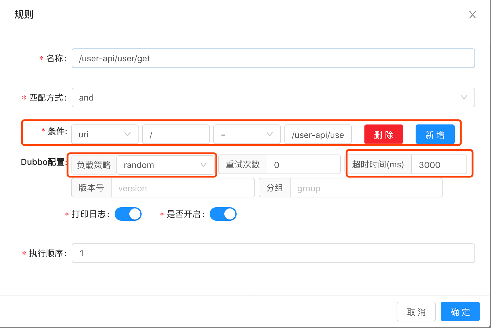This screenshot has height=328, width=491.
Task: Click the condition value input '/user-api/use'
Action: tap(318, 134)
